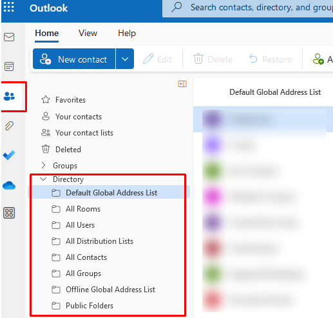This screenshot has width=333, height=318.
Task: Click in the Search contacts field
Action: point(247,8)
